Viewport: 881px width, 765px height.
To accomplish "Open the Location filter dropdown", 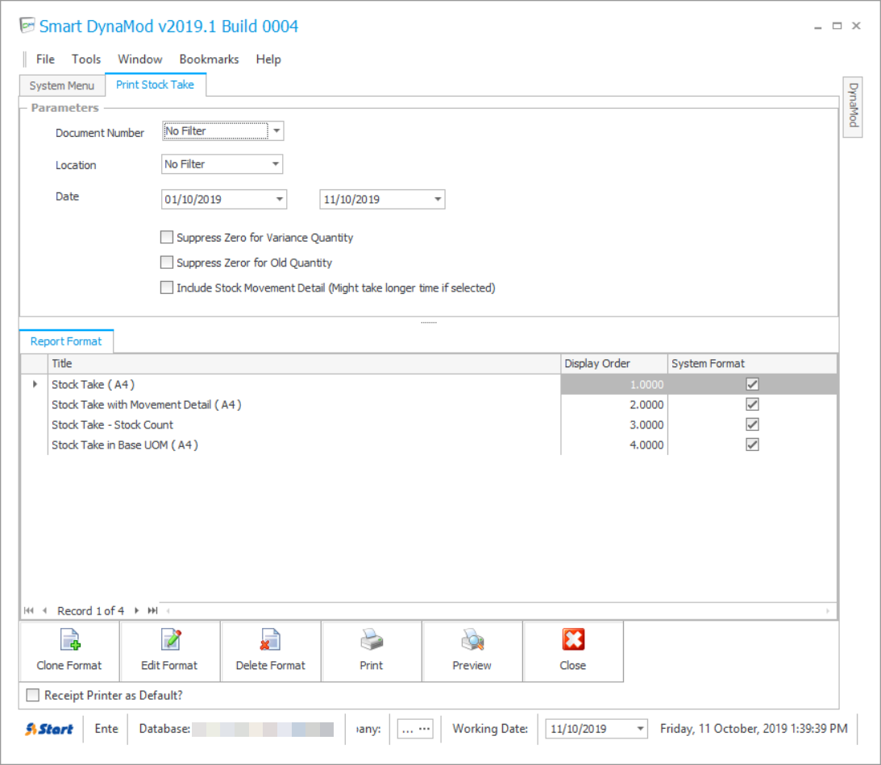I will [x=276, y=164].
